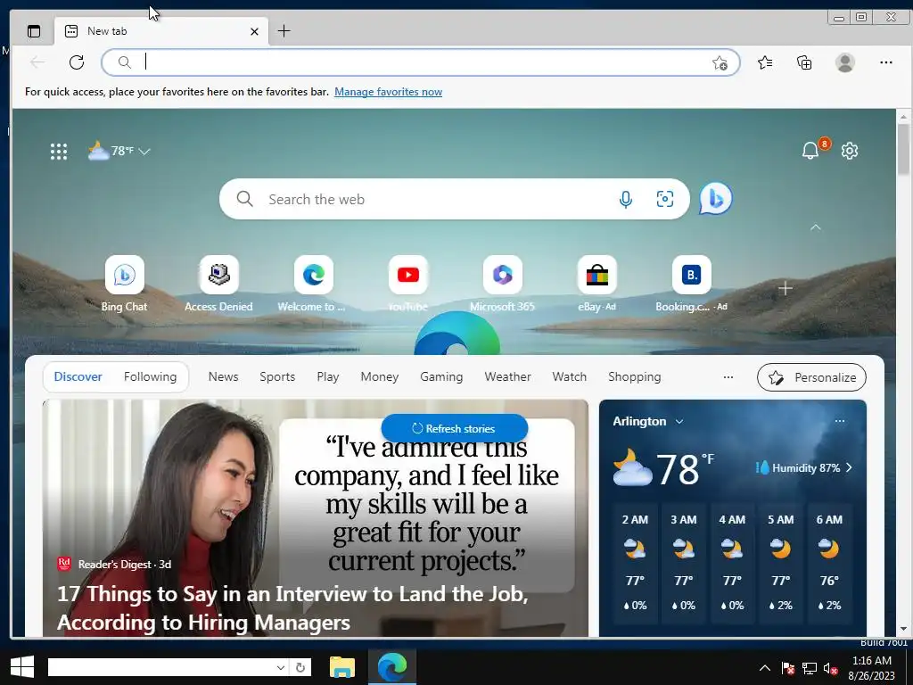
Task: Open the tab actions menu icon
Action: pyautogui.click(x=34, y=31)
